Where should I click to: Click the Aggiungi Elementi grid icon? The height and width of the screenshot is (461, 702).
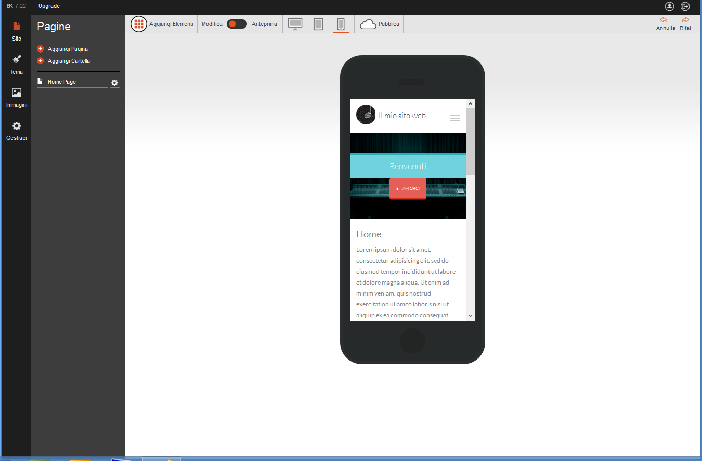pyautogui.click(x=139, y=24)
